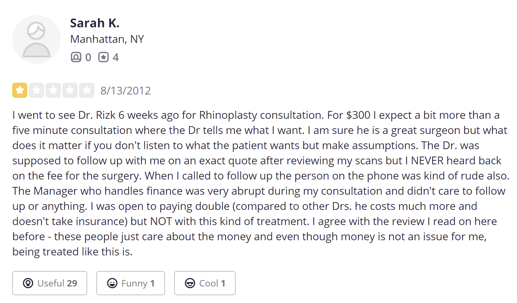The width and height of the screenshot is (517, 303).
Task: Open Sarah K. profile name link
Action: 95,23
